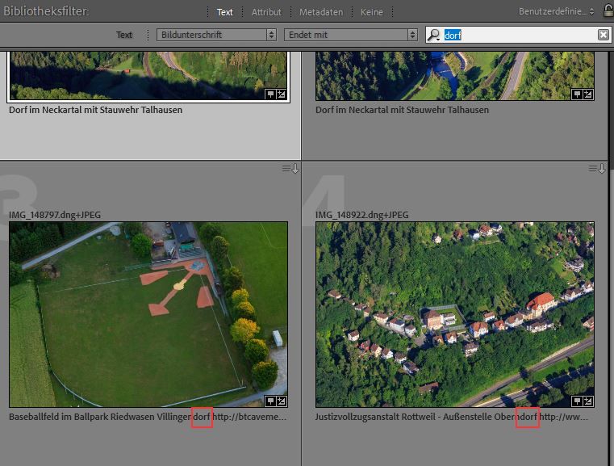Click keyword badge on top-left Neckartal thumbnail

click(x=270, y=94)
